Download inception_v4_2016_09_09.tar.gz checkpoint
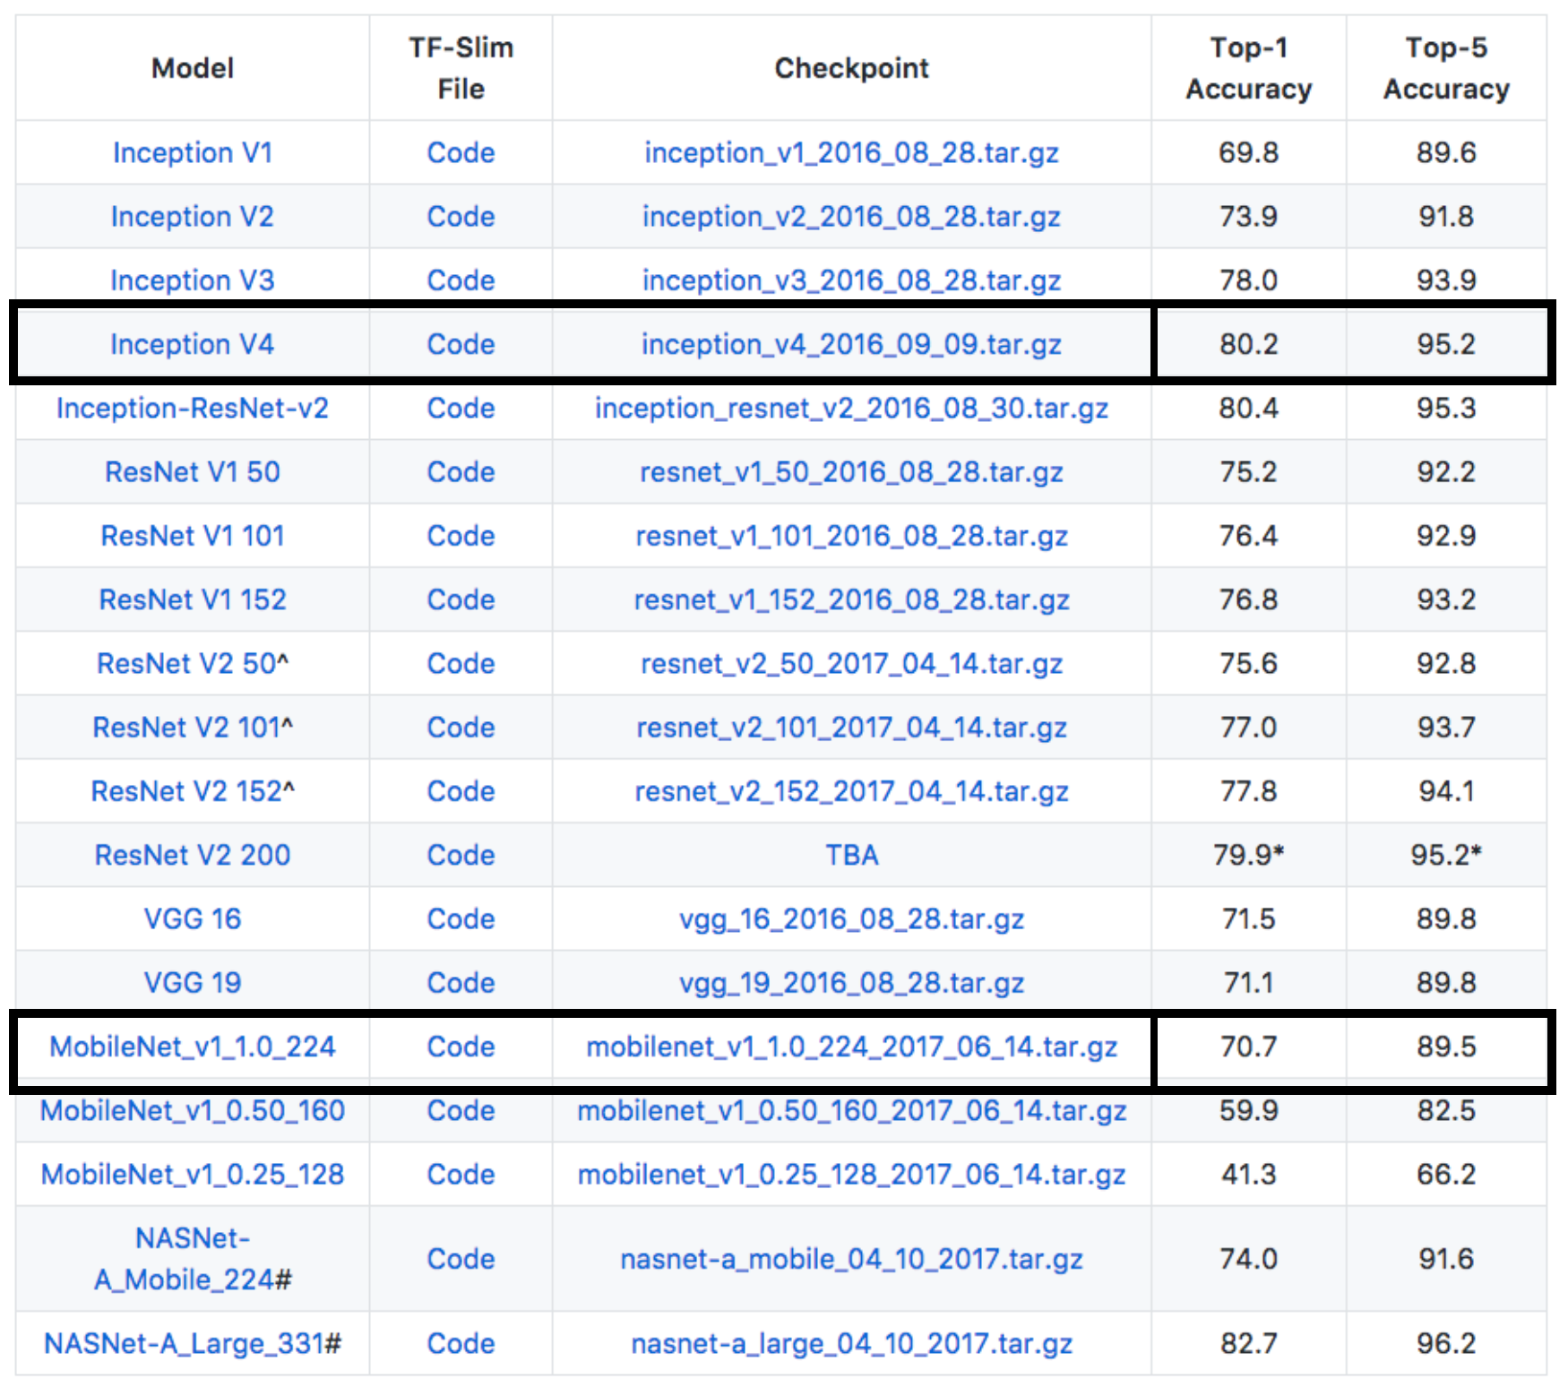1568x1396 pixels. click(x=852, y=345)
